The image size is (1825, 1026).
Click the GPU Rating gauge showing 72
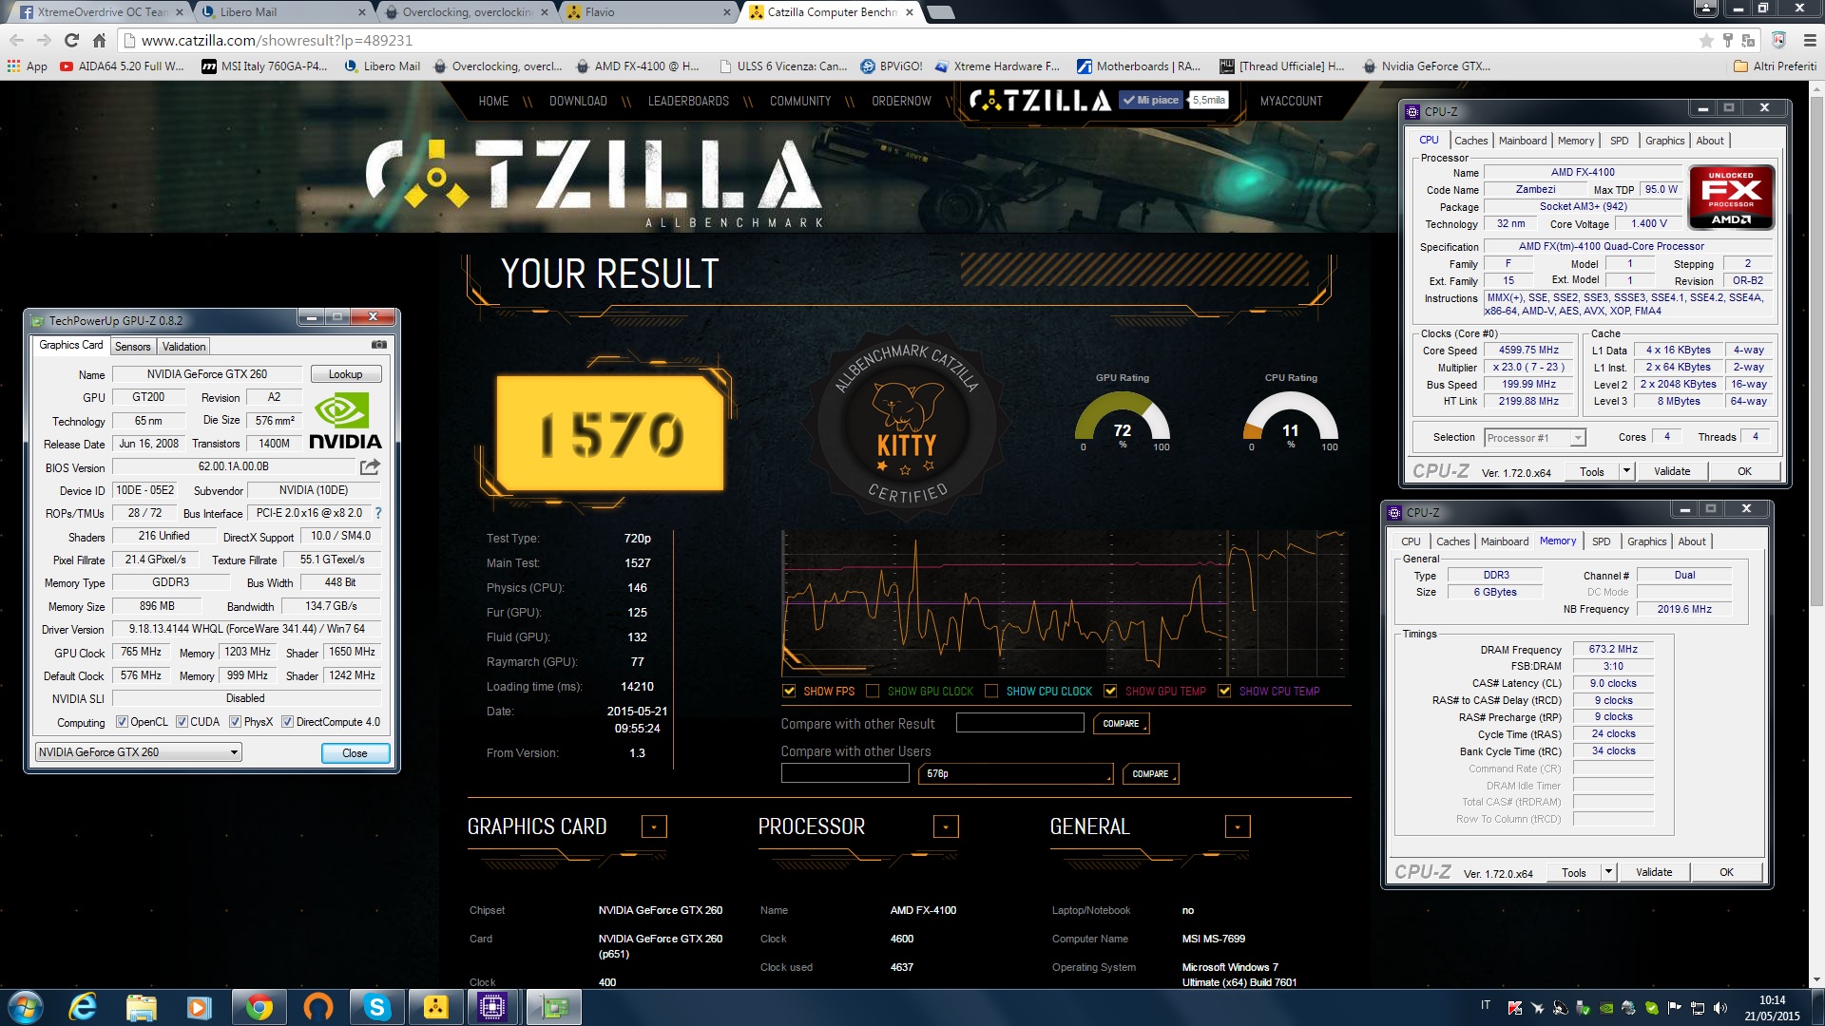click(x=1123, y=415)
